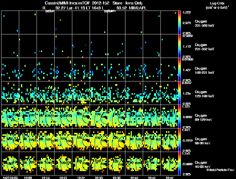Click the color bar beside Oxygen 68-90 keV
Screen dimensions: 236x179
179,140
